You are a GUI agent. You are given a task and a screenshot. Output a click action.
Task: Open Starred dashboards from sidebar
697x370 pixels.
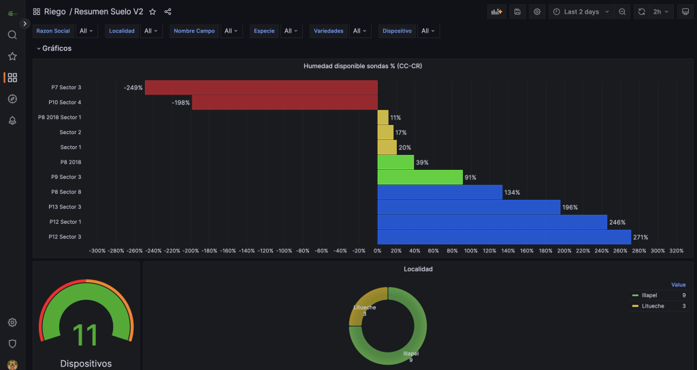[x=12, y=56]
